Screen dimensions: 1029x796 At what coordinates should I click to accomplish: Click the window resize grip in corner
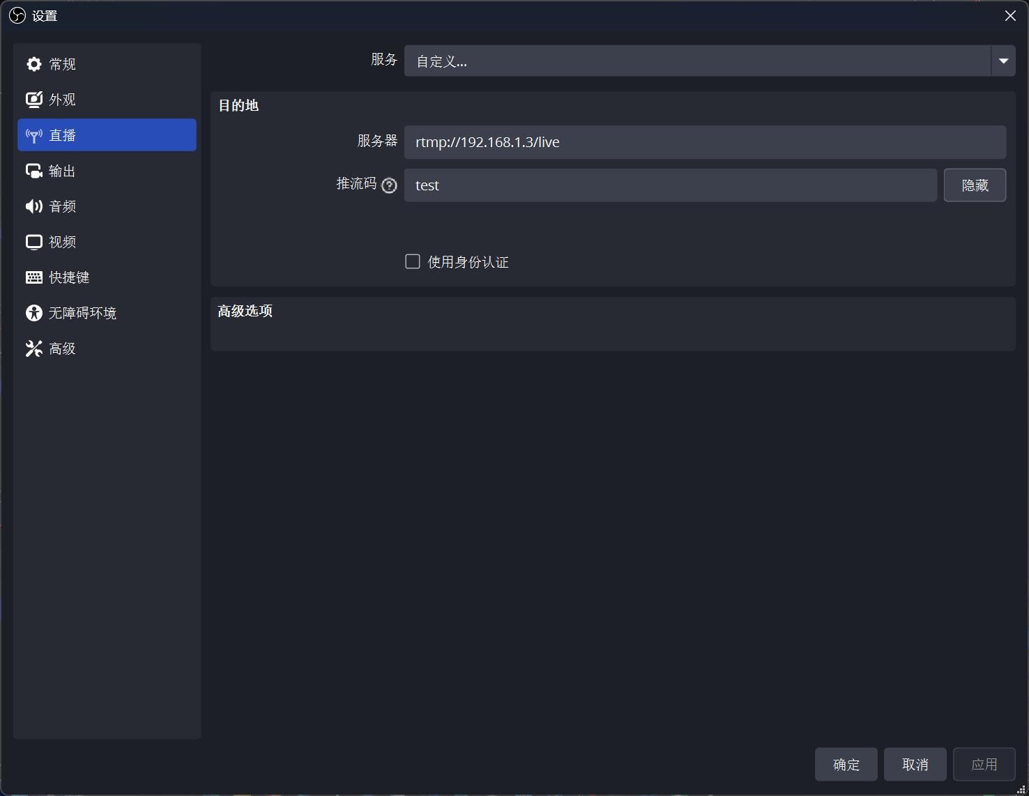1021,789
